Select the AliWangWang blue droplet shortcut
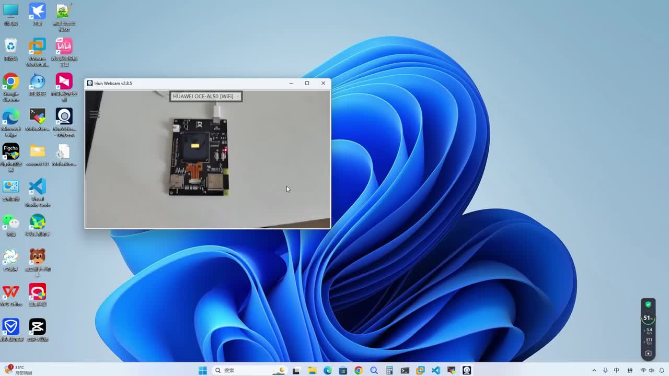This screenshot has height=376, width=669. [37, 85]
